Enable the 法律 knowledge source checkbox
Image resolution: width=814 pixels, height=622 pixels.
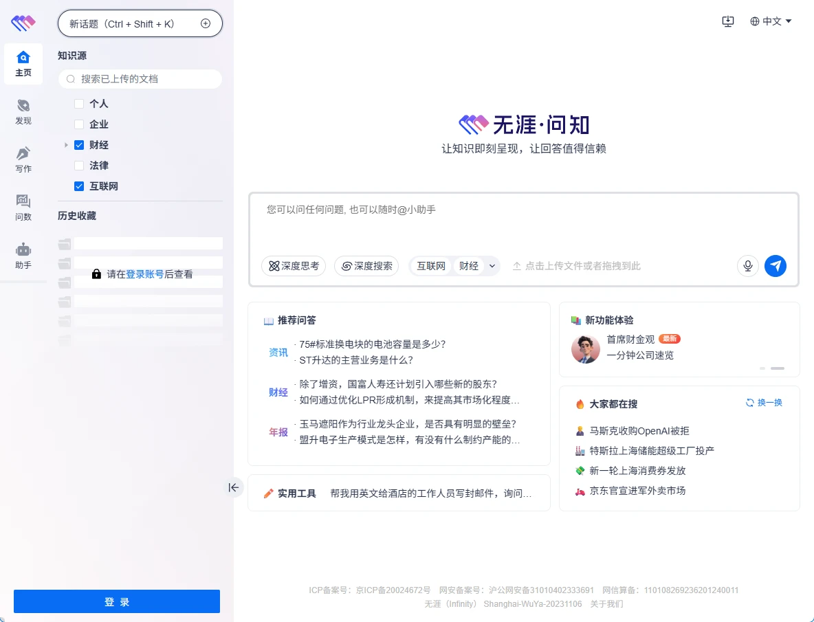79,166
